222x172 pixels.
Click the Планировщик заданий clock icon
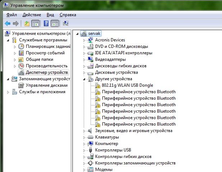(x=21, y=46)
